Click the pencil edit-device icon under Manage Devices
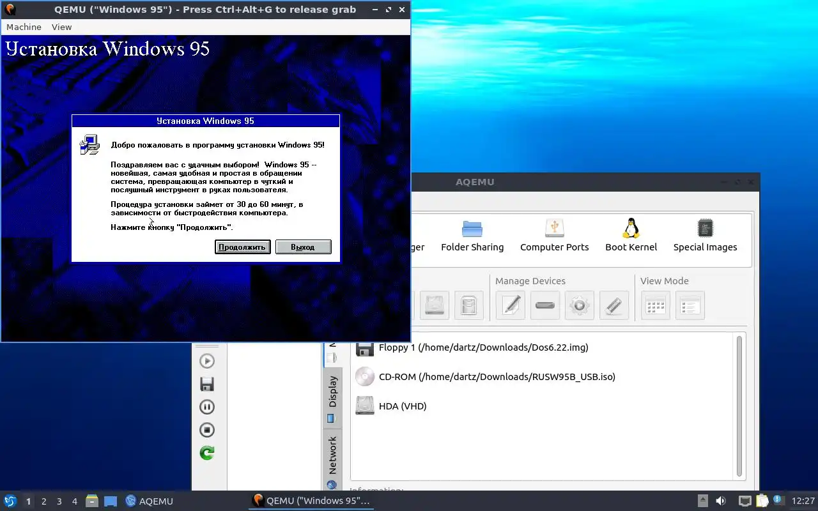 pos(511,305)
